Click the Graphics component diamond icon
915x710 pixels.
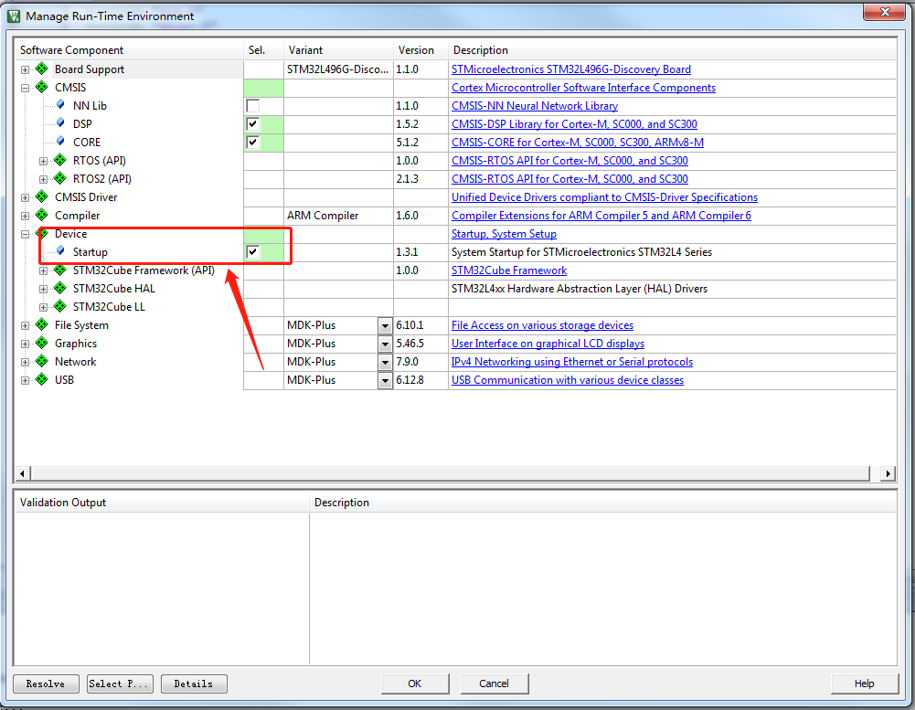(41, 343)
